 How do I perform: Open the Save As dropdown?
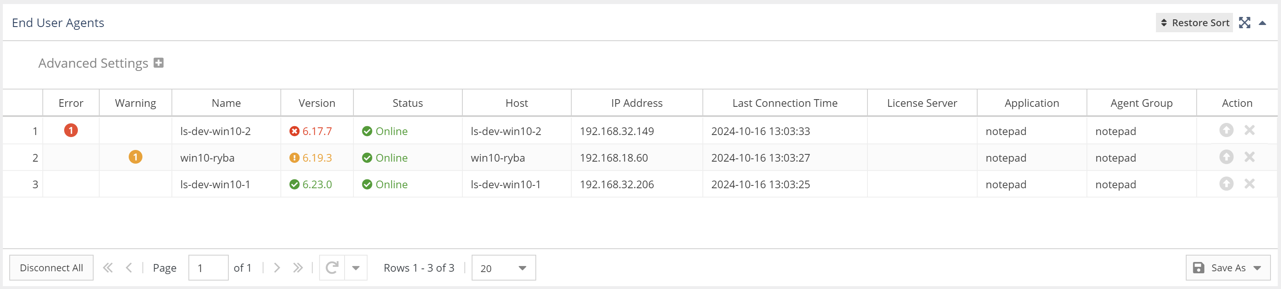click(1227, 268)
